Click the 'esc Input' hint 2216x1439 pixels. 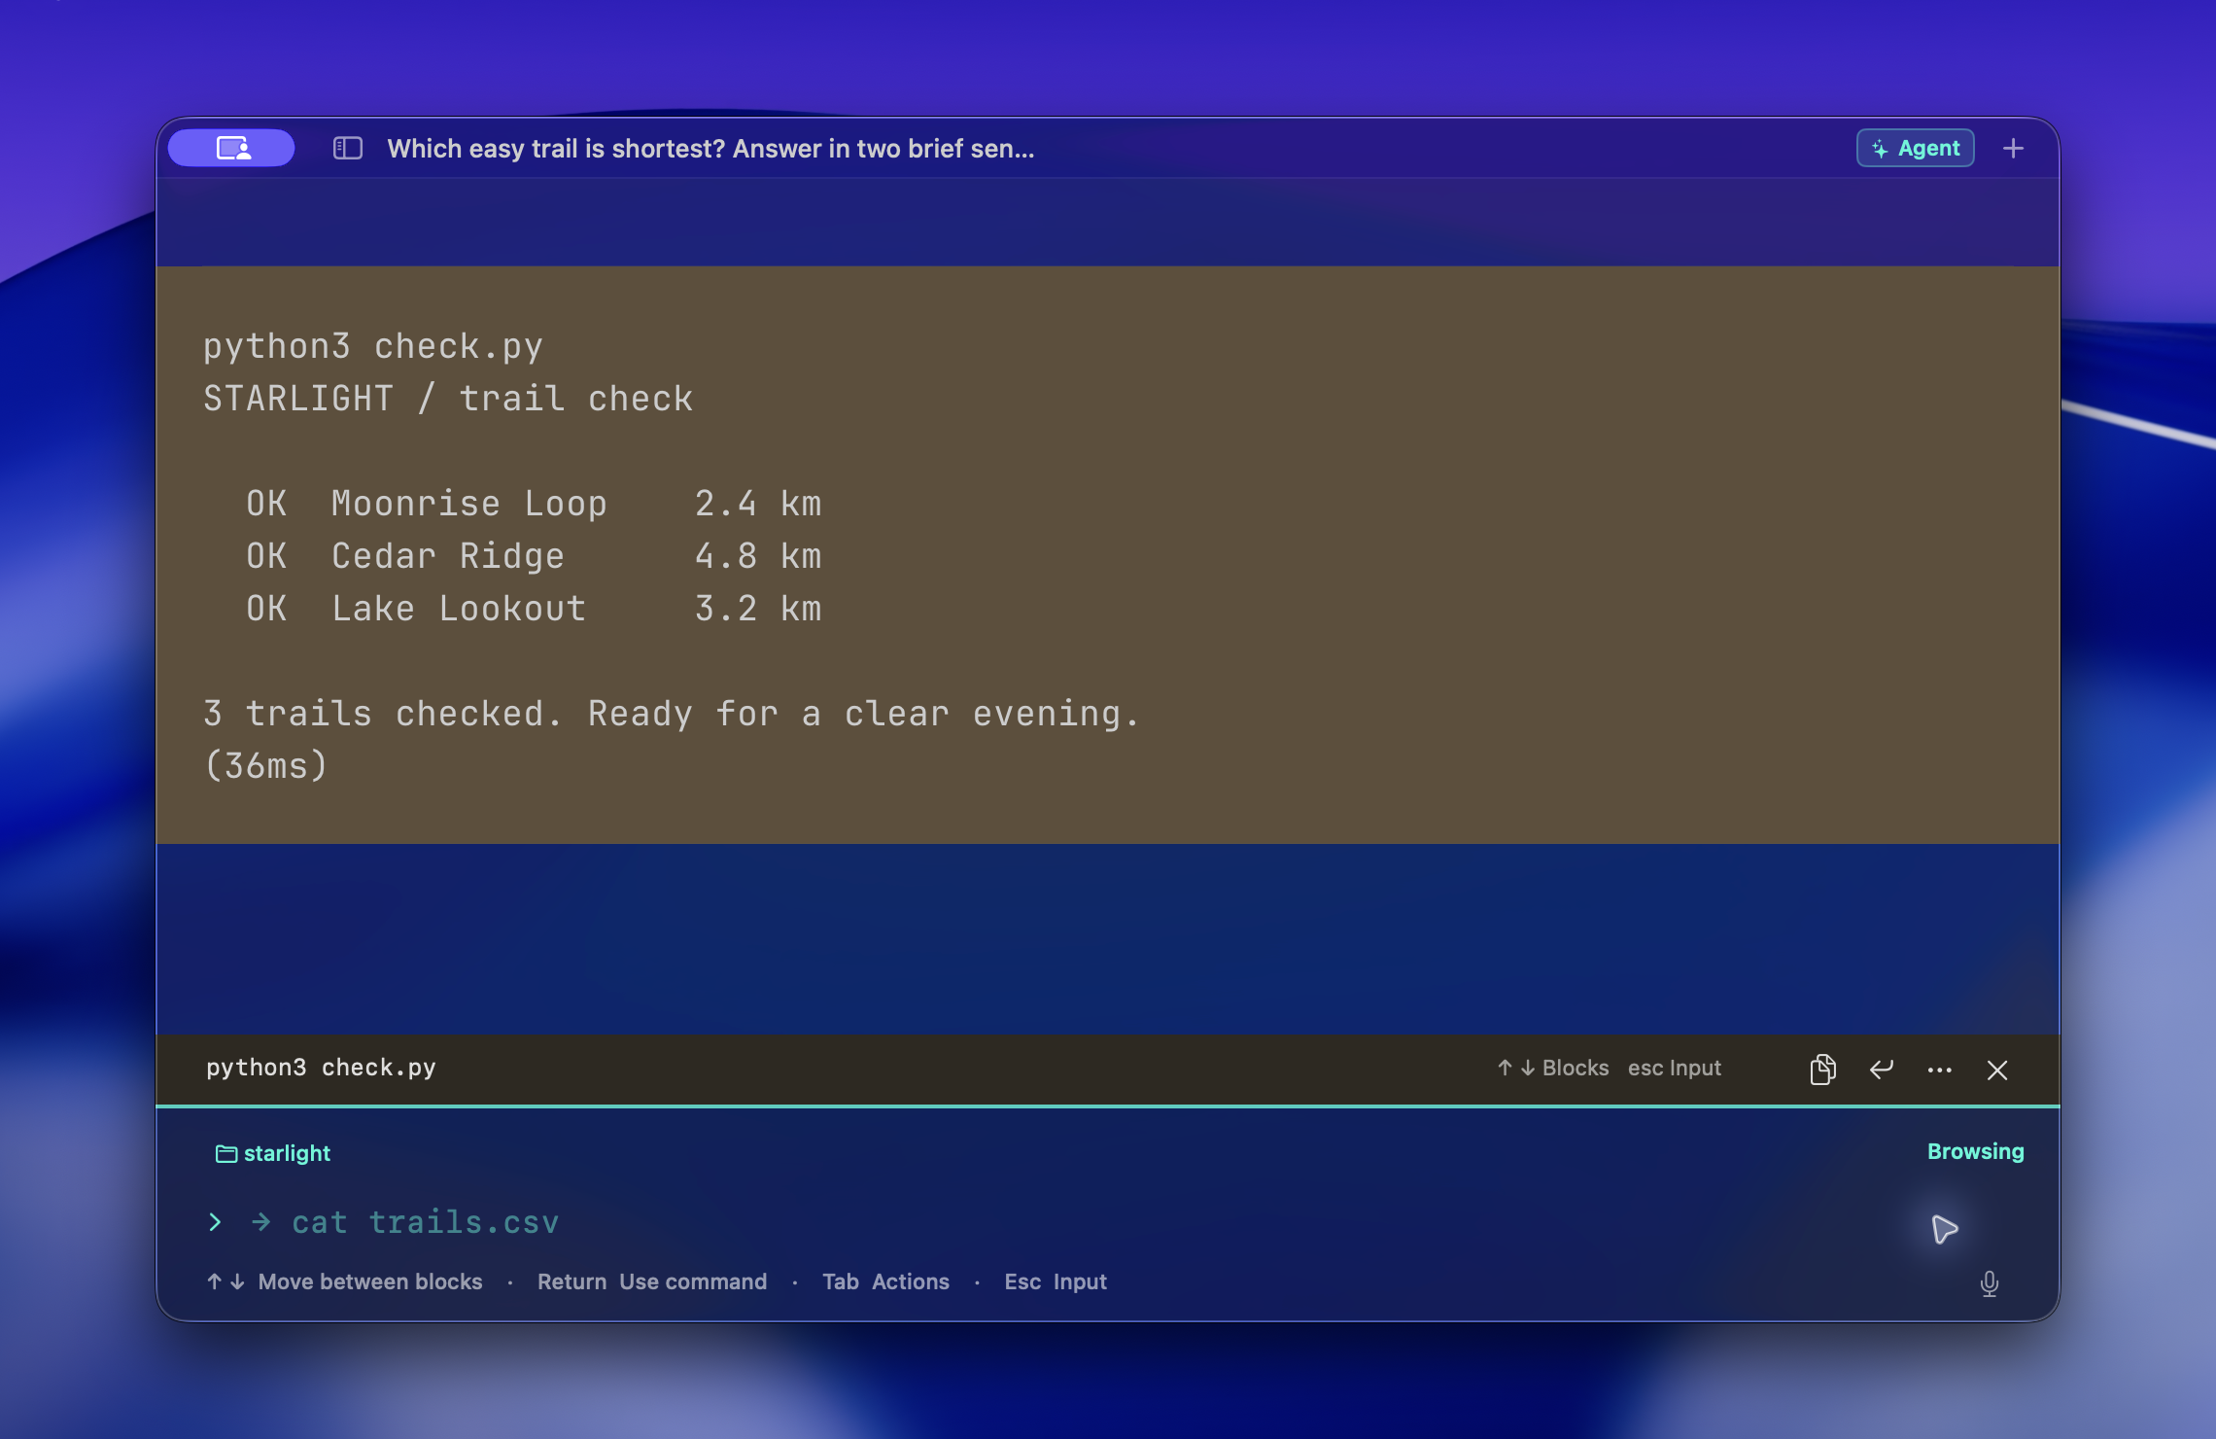click(1675, 1068)
